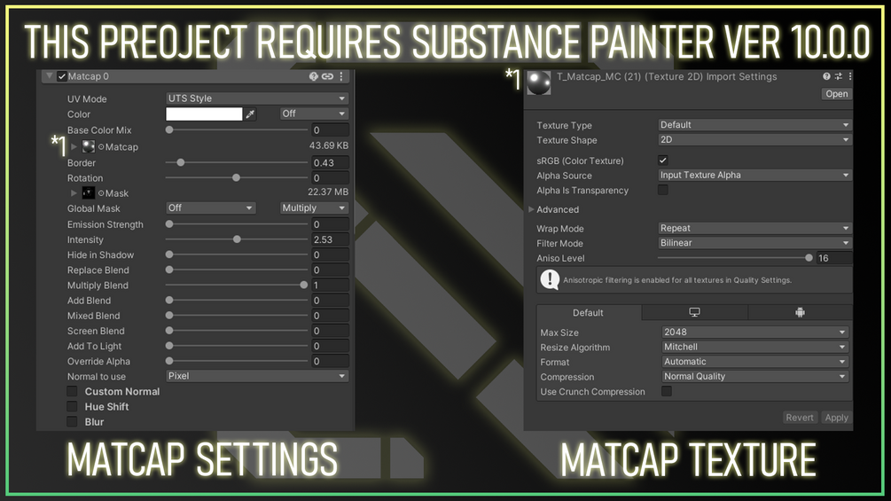Click the Multiply Blend value field
The height and width of the screenshot is (501, 891).
[x=330, y=285]
